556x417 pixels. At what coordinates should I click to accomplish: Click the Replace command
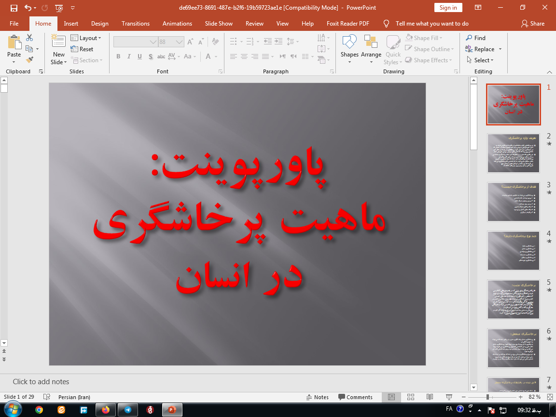[x=484, y=49]
